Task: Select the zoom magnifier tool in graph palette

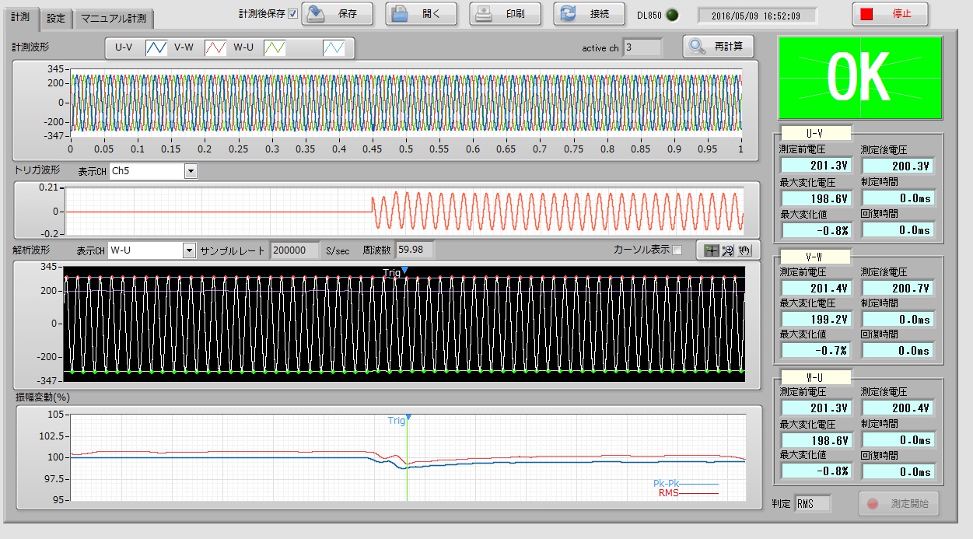Action: (x=727, y=250)
